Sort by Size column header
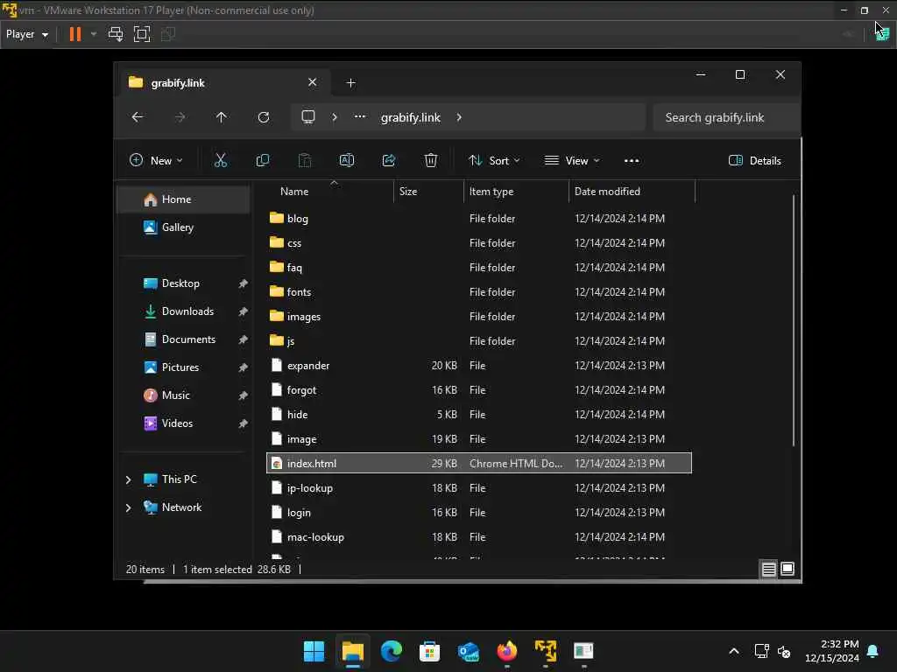This screenshot has width=897, height=672. [428, 192]
